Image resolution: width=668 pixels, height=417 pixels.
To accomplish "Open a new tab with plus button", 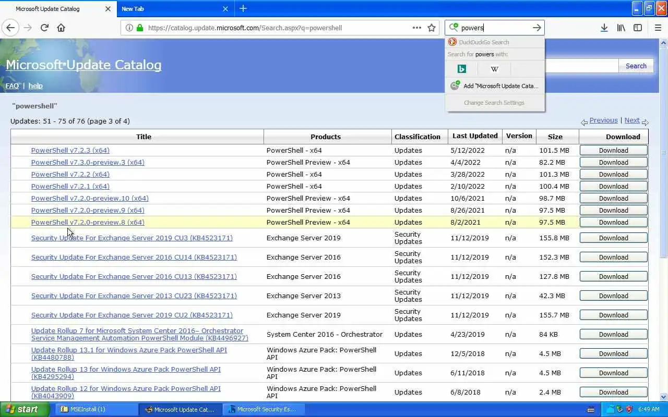I will click(243, 8).
